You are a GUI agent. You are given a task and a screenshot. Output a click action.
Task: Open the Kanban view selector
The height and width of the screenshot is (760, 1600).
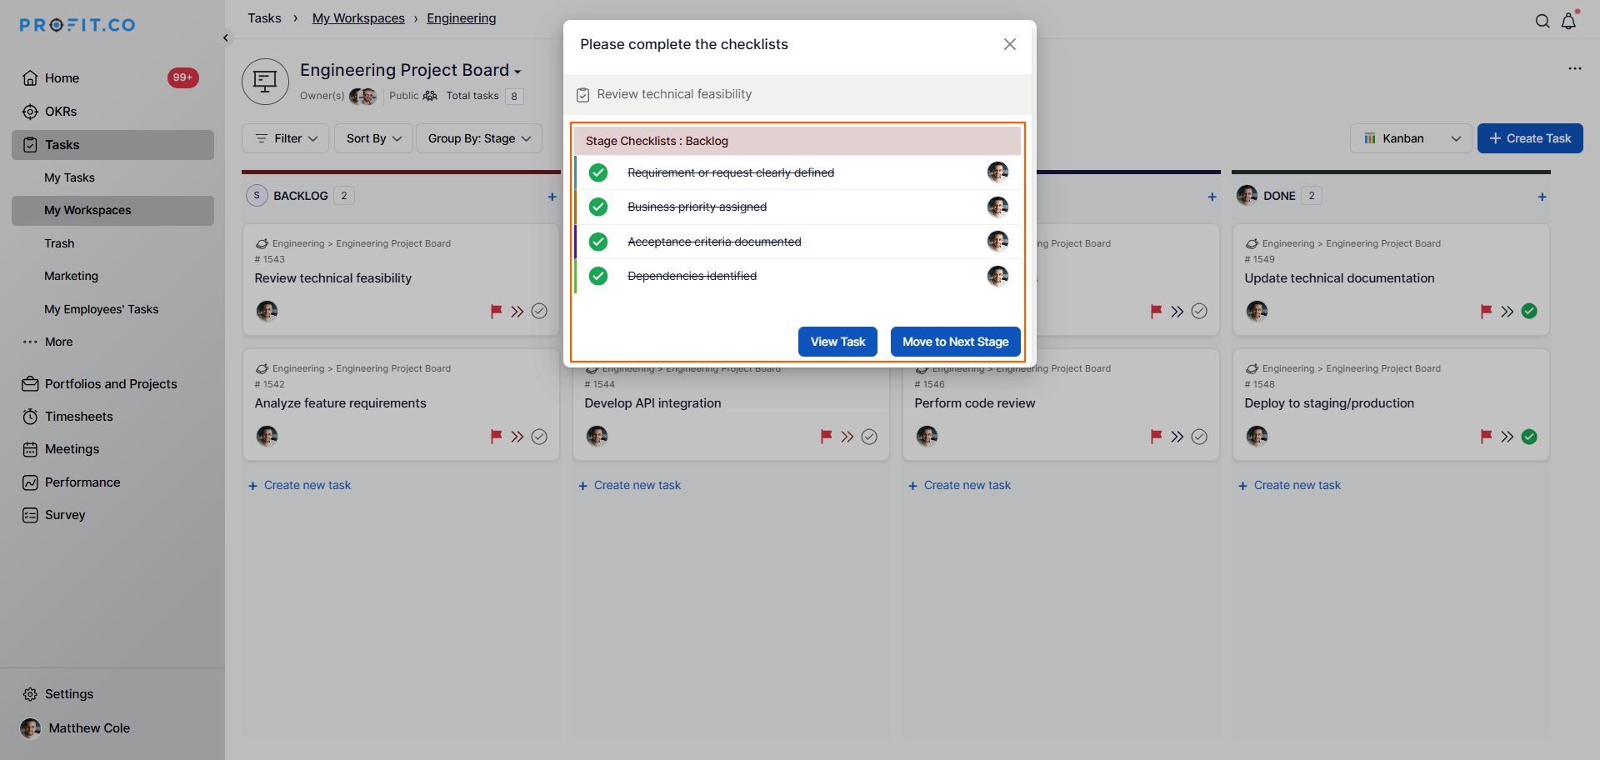tap(1411, 138)
